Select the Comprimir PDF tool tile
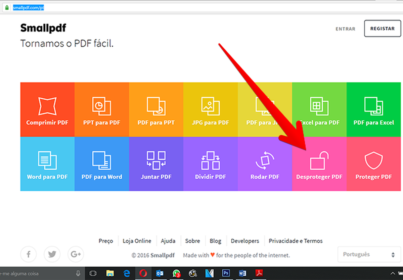Screen dimensions: 403x280 (47, 110)
